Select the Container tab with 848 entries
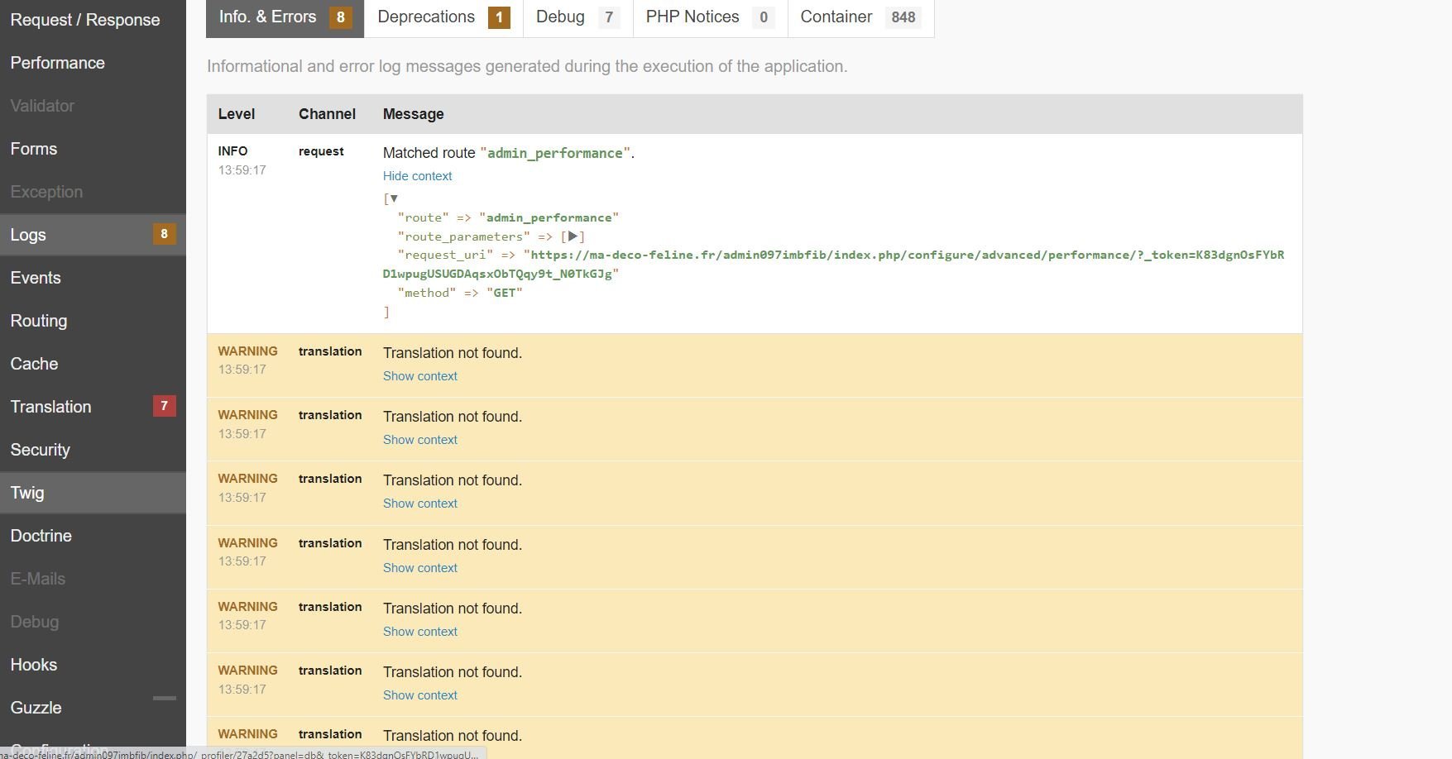Viewport: 1452px width, 759px height. click(860, 17)
